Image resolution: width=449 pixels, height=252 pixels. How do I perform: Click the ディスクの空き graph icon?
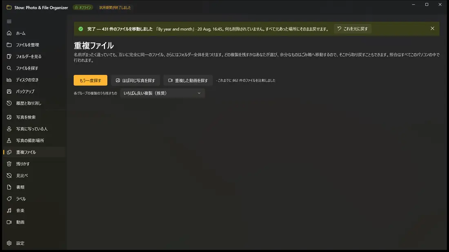click(9, 80)
